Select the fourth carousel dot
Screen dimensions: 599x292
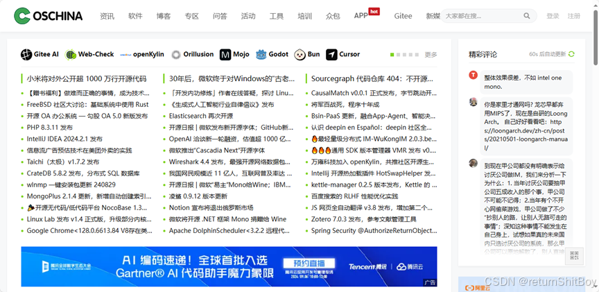(x=410, y=55)
